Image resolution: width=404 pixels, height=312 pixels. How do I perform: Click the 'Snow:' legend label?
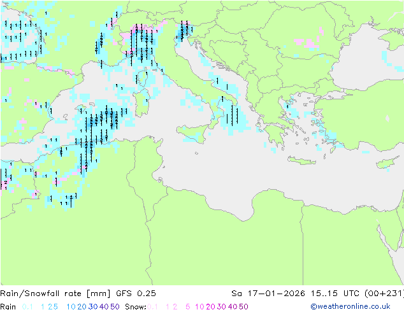click(x=136, y=307)
